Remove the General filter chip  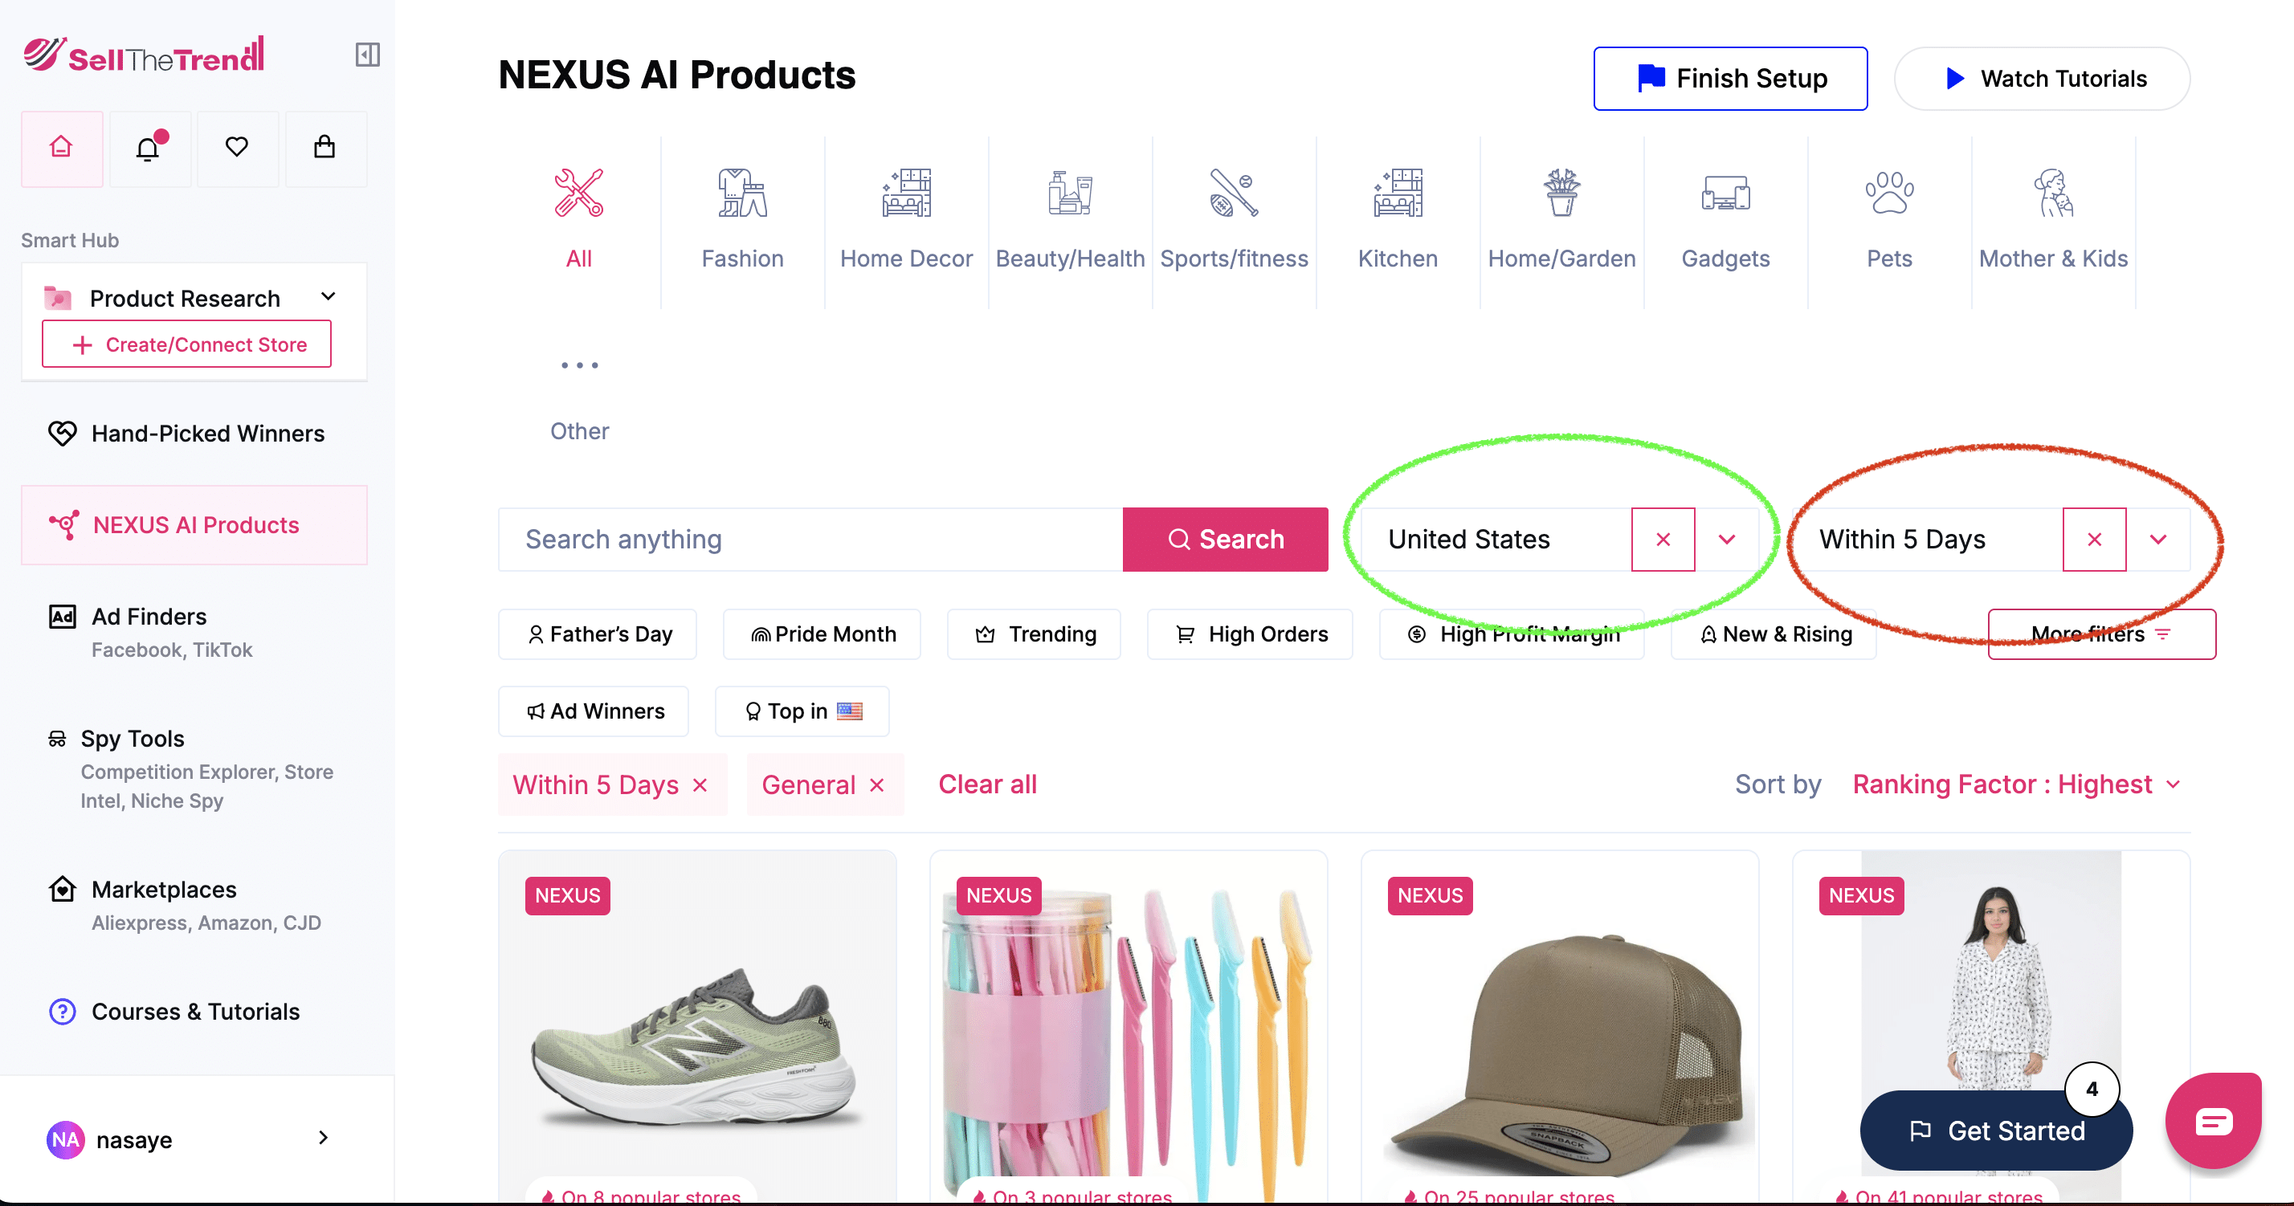[x=877, y=785]
